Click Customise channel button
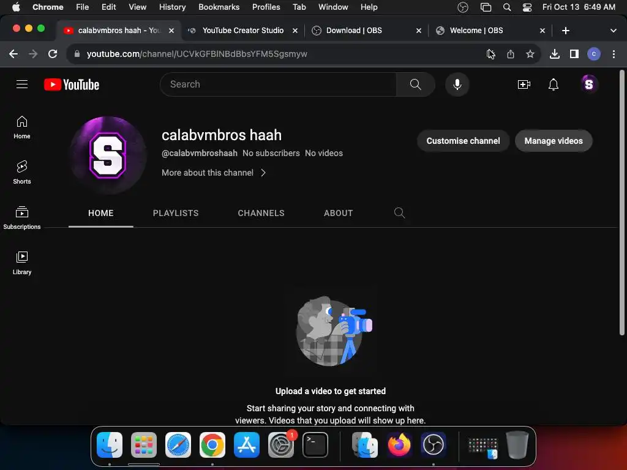Screen dimensions: 627x470 pyautogui.click(x=463, y=141)
